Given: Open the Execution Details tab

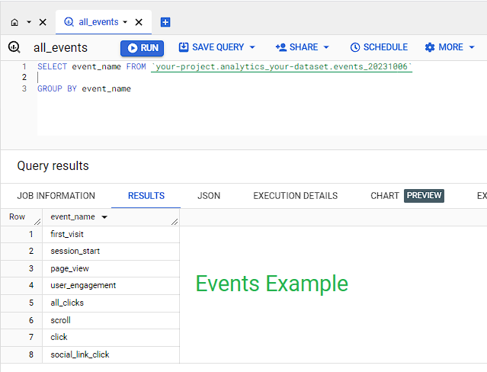Looking at the screenshot, I should tap(296, 196).
